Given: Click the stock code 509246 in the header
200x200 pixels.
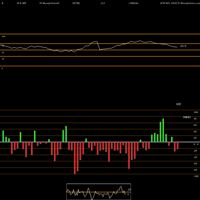Looking at the screenshot, I should click(134, 3).
